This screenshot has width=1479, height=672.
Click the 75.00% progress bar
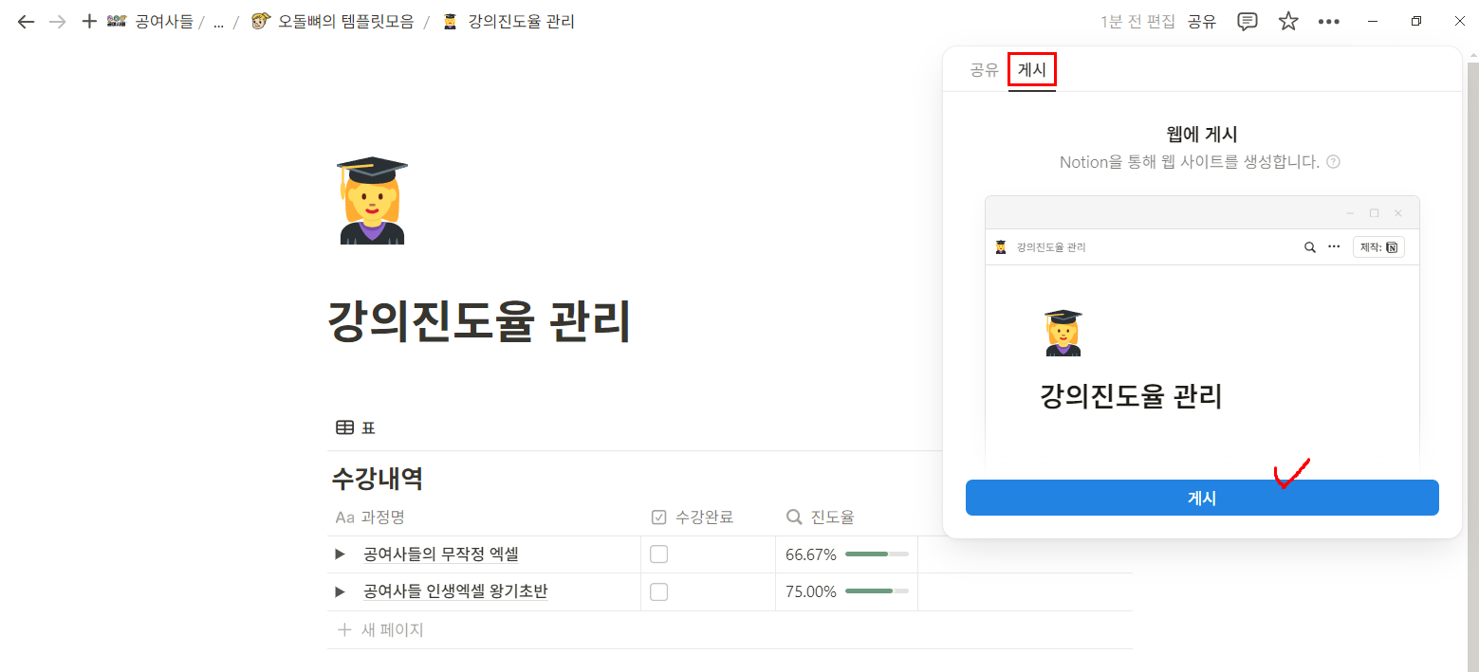(x=876, y=591)
